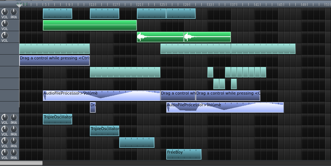Click VOL knob beside the bar 13 TripleOscillator clip
Image resolution: width=331 pixels, height=166 pixels.
5,129
